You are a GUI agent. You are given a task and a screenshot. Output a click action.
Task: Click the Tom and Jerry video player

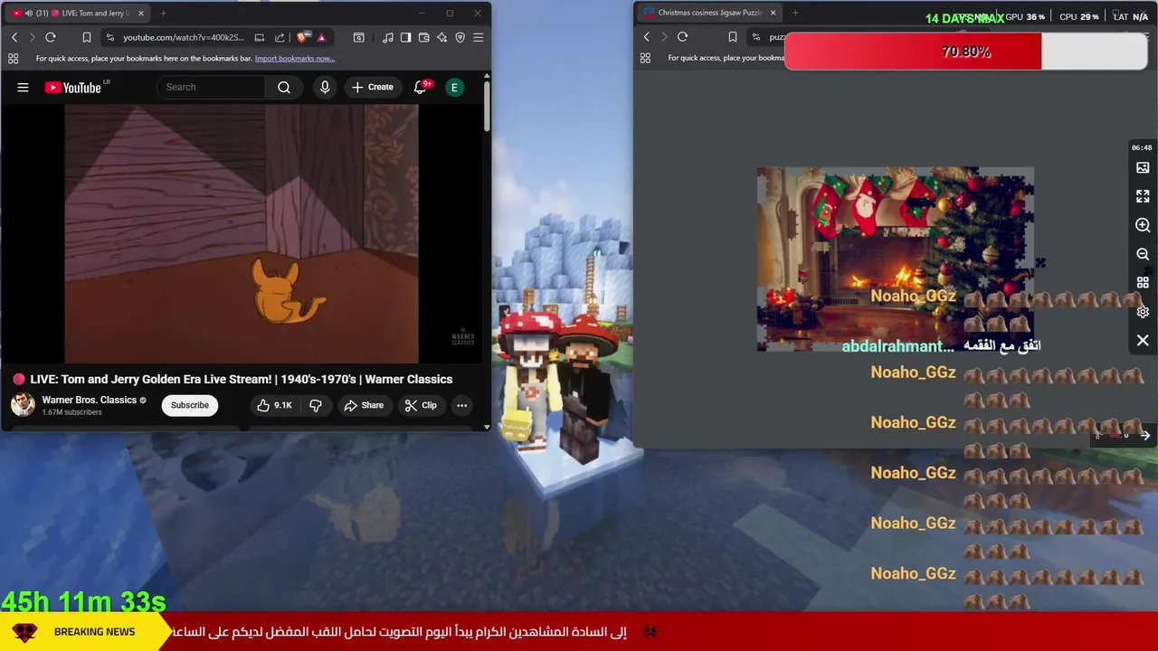(242, 233)
